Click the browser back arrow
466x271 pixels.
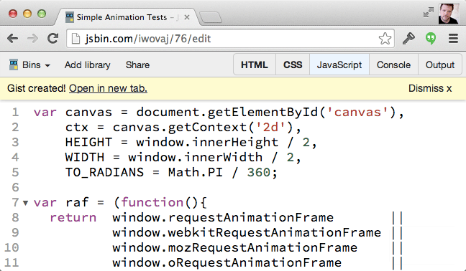click(13, 39)
